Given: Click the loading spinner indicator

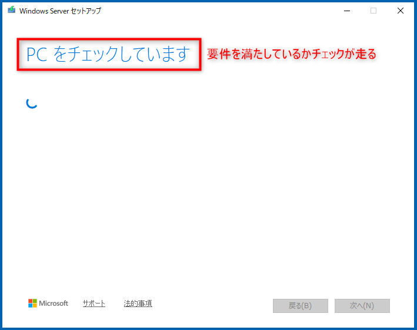Looking at the screenshot, I should [32, 103].
